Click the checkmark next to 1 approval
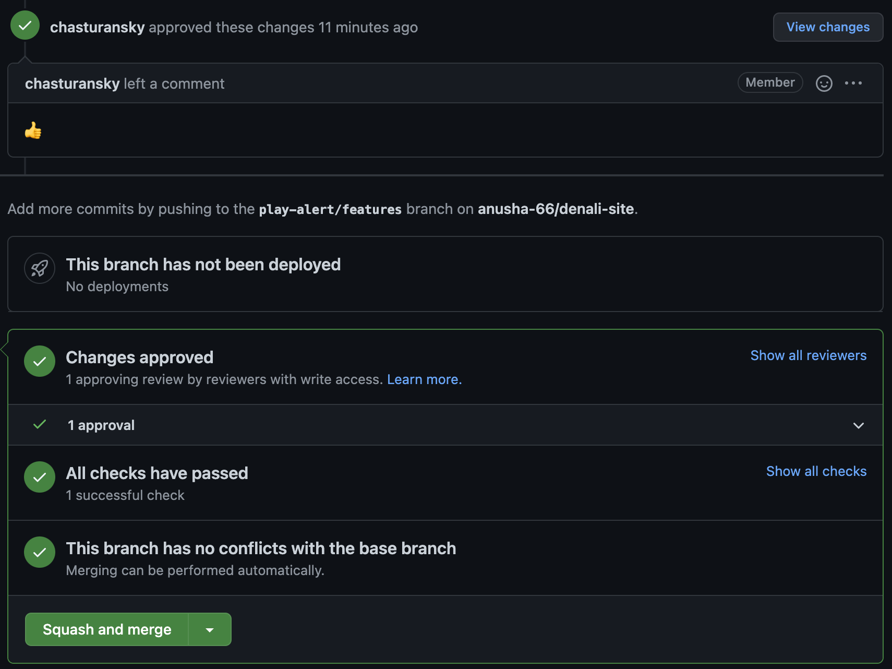This screenshot has width=892, height=669. tap(39, 424)
